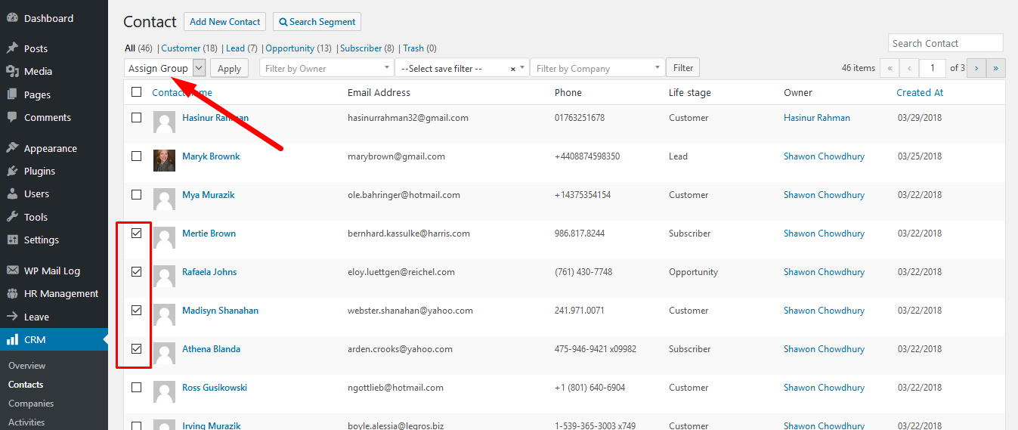The height and width of the screenshot is (430, 1018).
Task: Open Companies submenu under CRM
Action: click(31, 404)
